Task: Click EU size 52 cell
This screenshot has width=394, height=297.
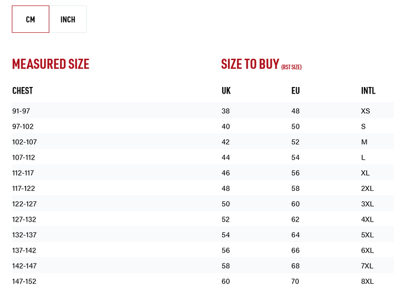Action: tap(296, 142)
